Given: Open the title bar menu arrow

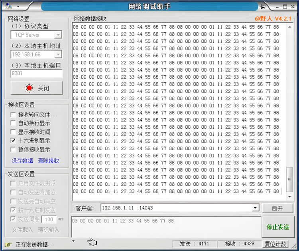Looking at the screenshot, I should click(x=18, y=7).
